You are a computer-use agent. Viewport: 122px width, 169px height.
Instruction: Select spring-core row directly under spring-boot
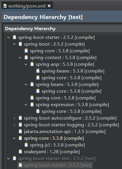point(60,51)
